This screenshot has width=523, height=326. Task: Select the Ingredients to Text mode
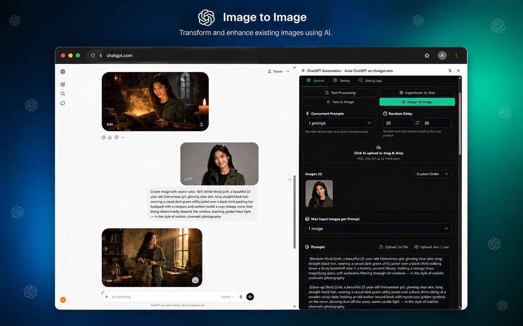pyautogui.click(x=417, y=93)
